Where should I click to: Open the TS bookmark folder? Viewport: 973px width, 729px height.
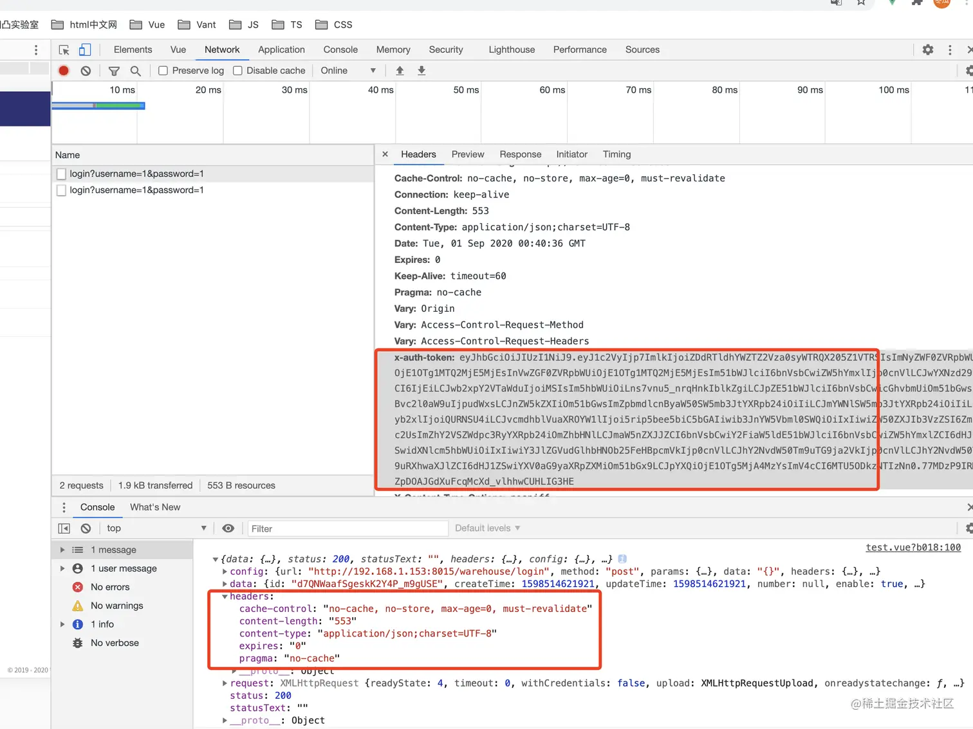click(x=287, y=24)
